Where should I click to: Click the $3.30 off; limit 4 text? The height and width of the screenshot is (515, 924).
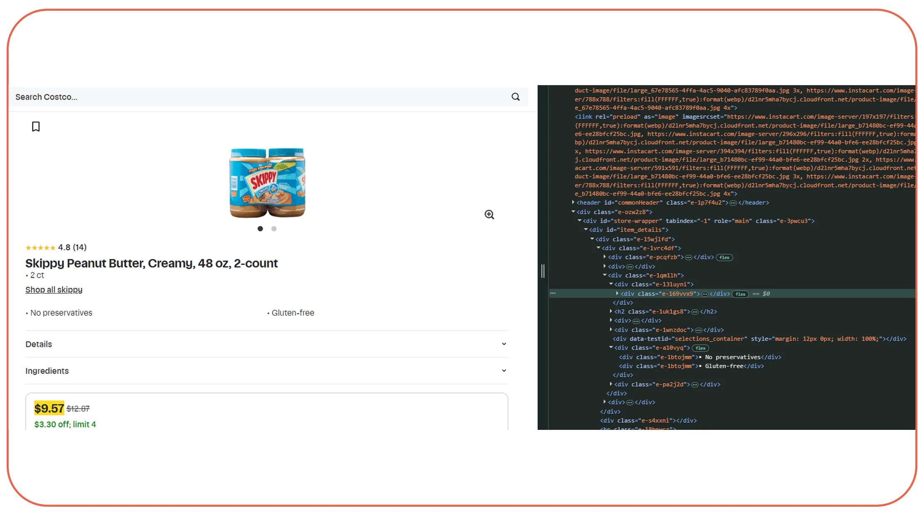point(65,424)
